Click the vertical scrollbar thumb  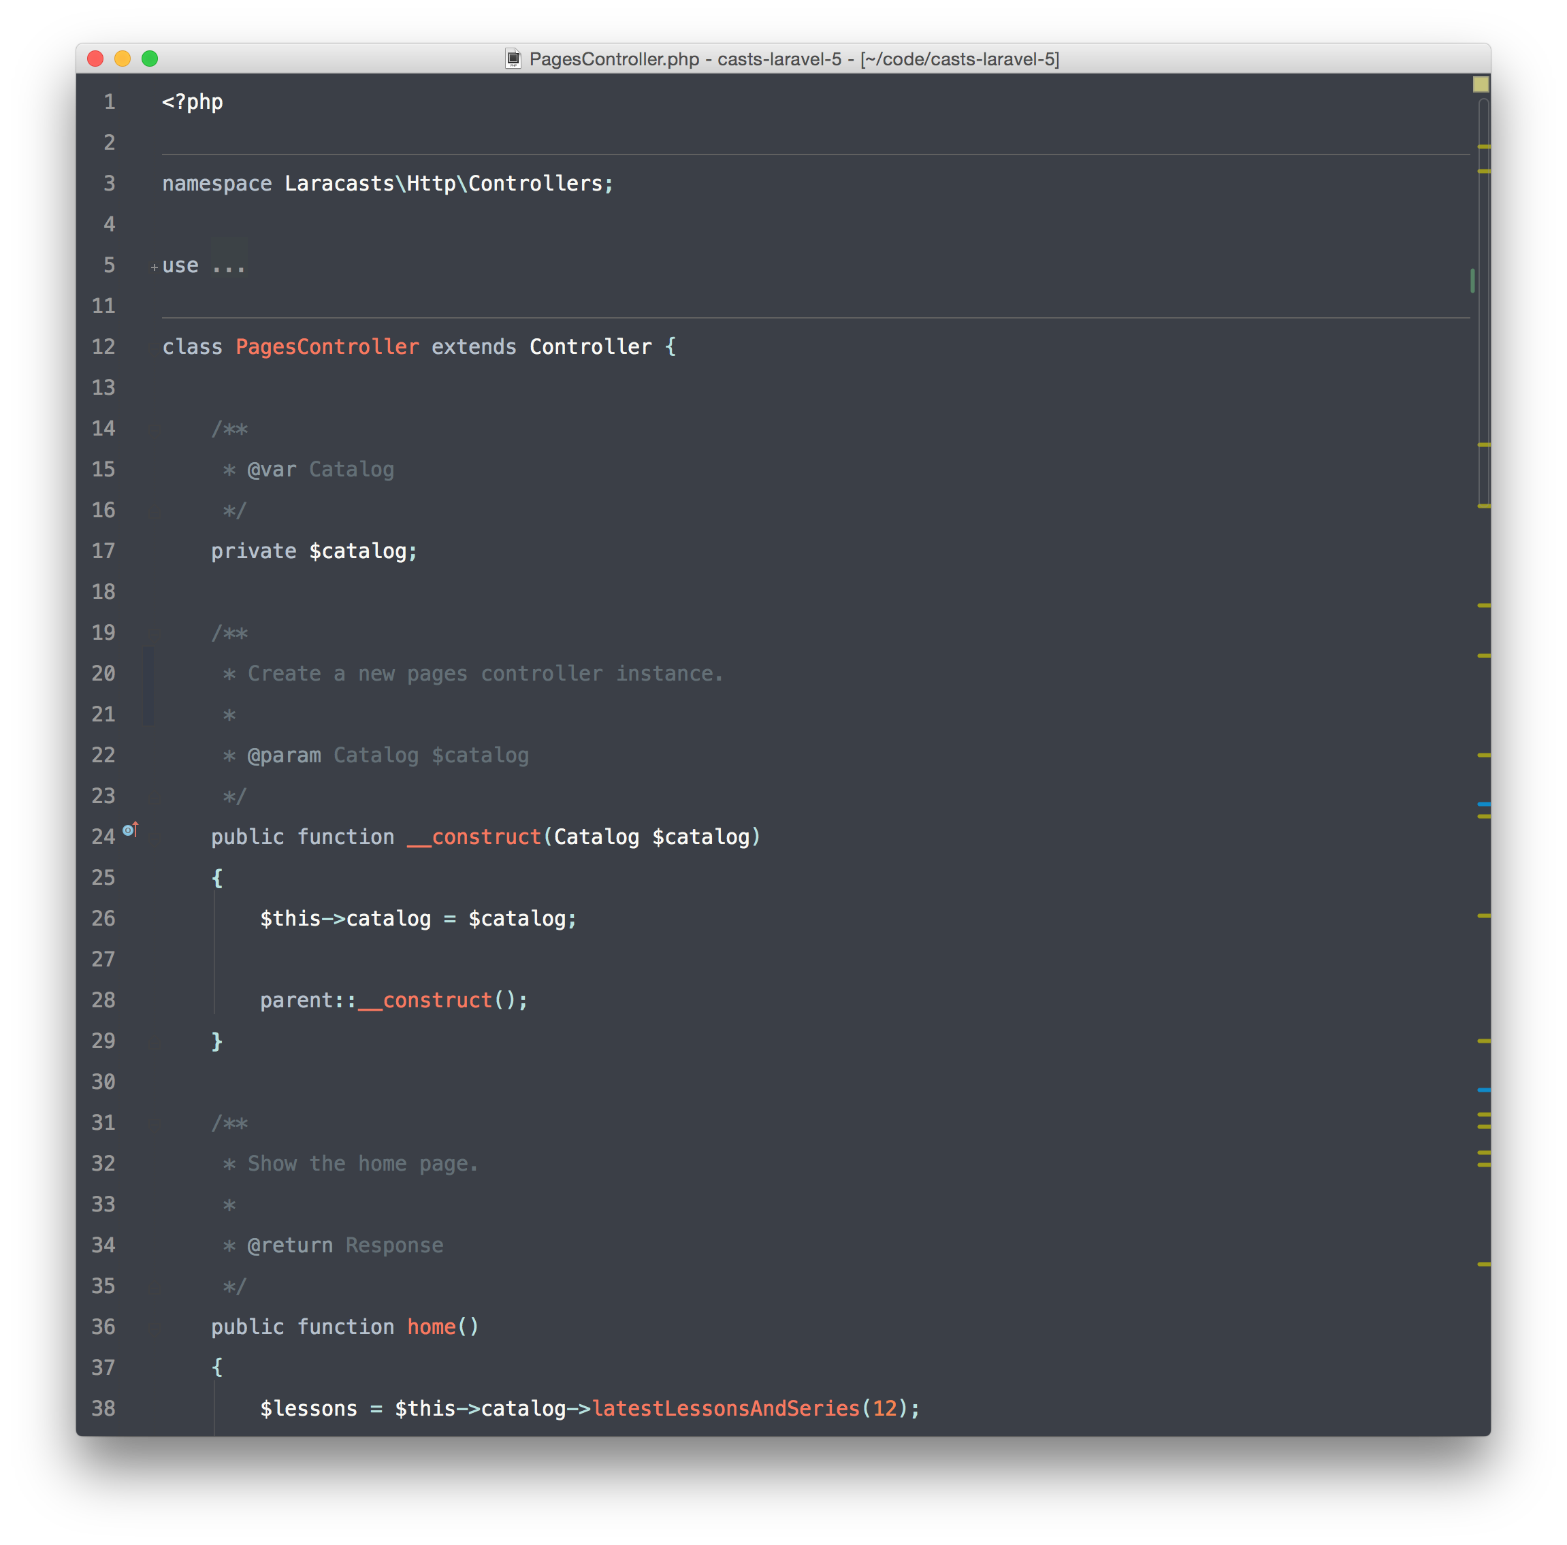tap(1483, 300)
